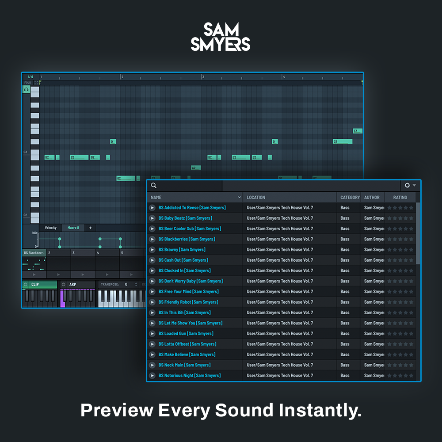Image resolution: width=442 pixels, height=442 pixels.
Task: Sort by the AUTHOR column header
Action: (372, 197)
